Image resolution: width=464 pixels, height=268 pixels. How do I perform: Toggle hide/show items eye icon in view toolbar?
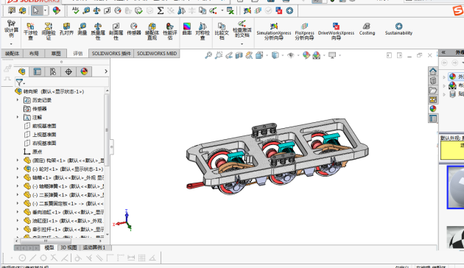291,55
